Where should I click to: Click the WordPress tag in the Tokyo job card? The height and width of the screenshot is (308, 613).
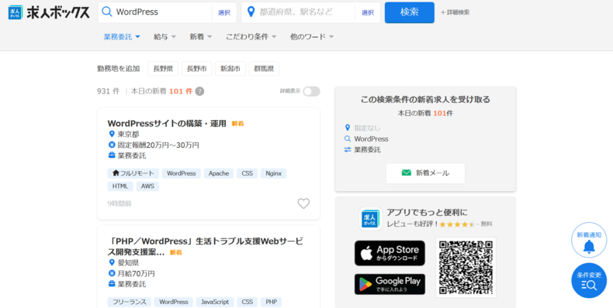(x=182, y=173)
